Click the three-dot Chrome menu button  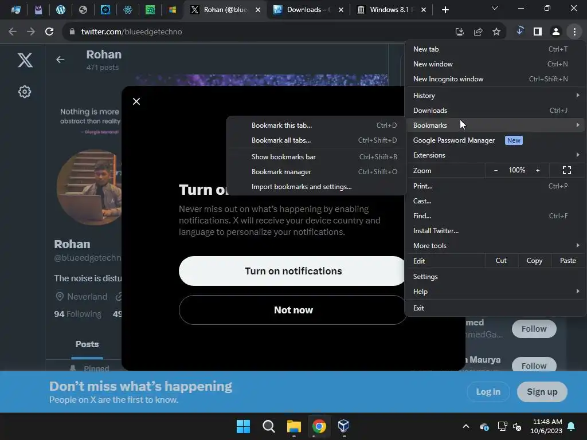coord(574,32)
